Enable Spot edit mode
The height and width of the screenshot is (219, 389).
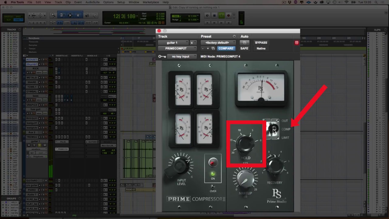(x=18, y=16)
